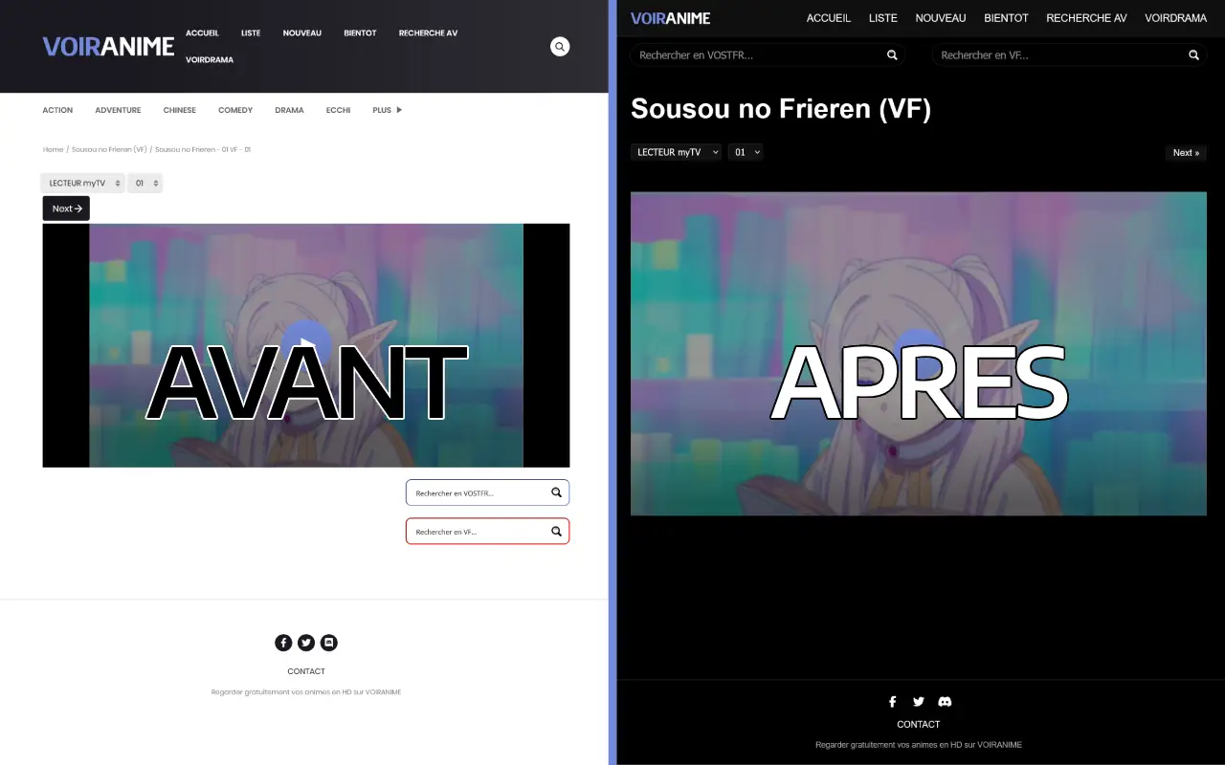Click the Home breadcrumb link
Image resolution: width=1225 pixels, height=765 pixels.
54,149
